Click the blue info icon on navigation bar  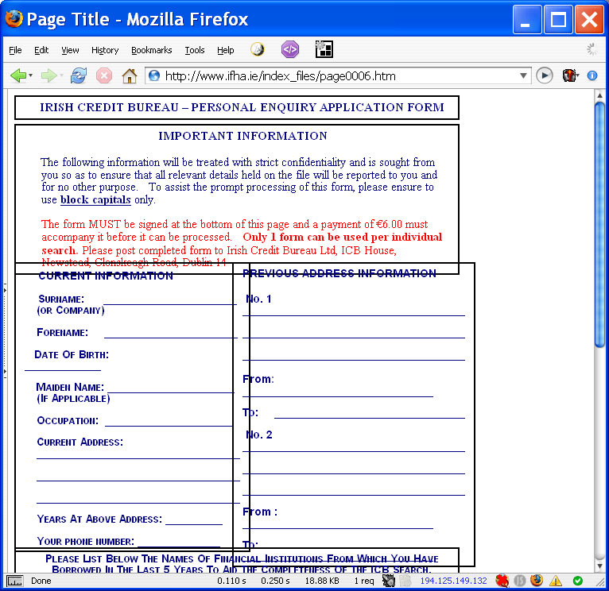tap(592, 75)
